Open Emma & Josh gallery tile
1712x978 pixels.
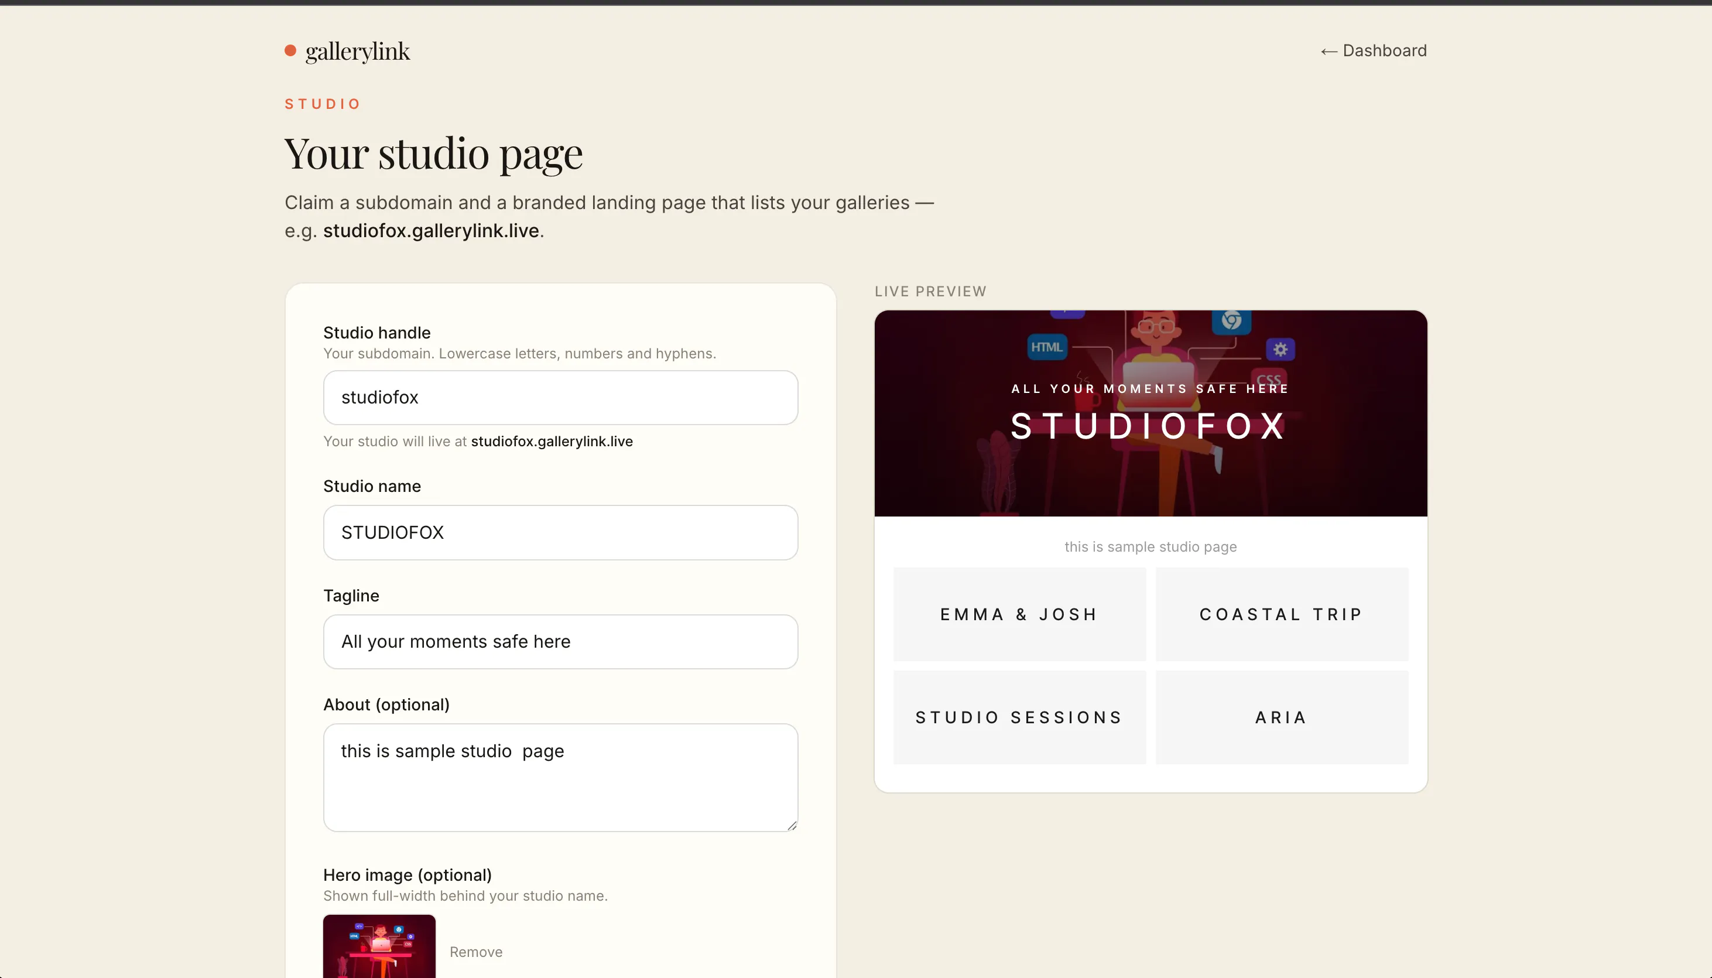tap(1019, 614)
